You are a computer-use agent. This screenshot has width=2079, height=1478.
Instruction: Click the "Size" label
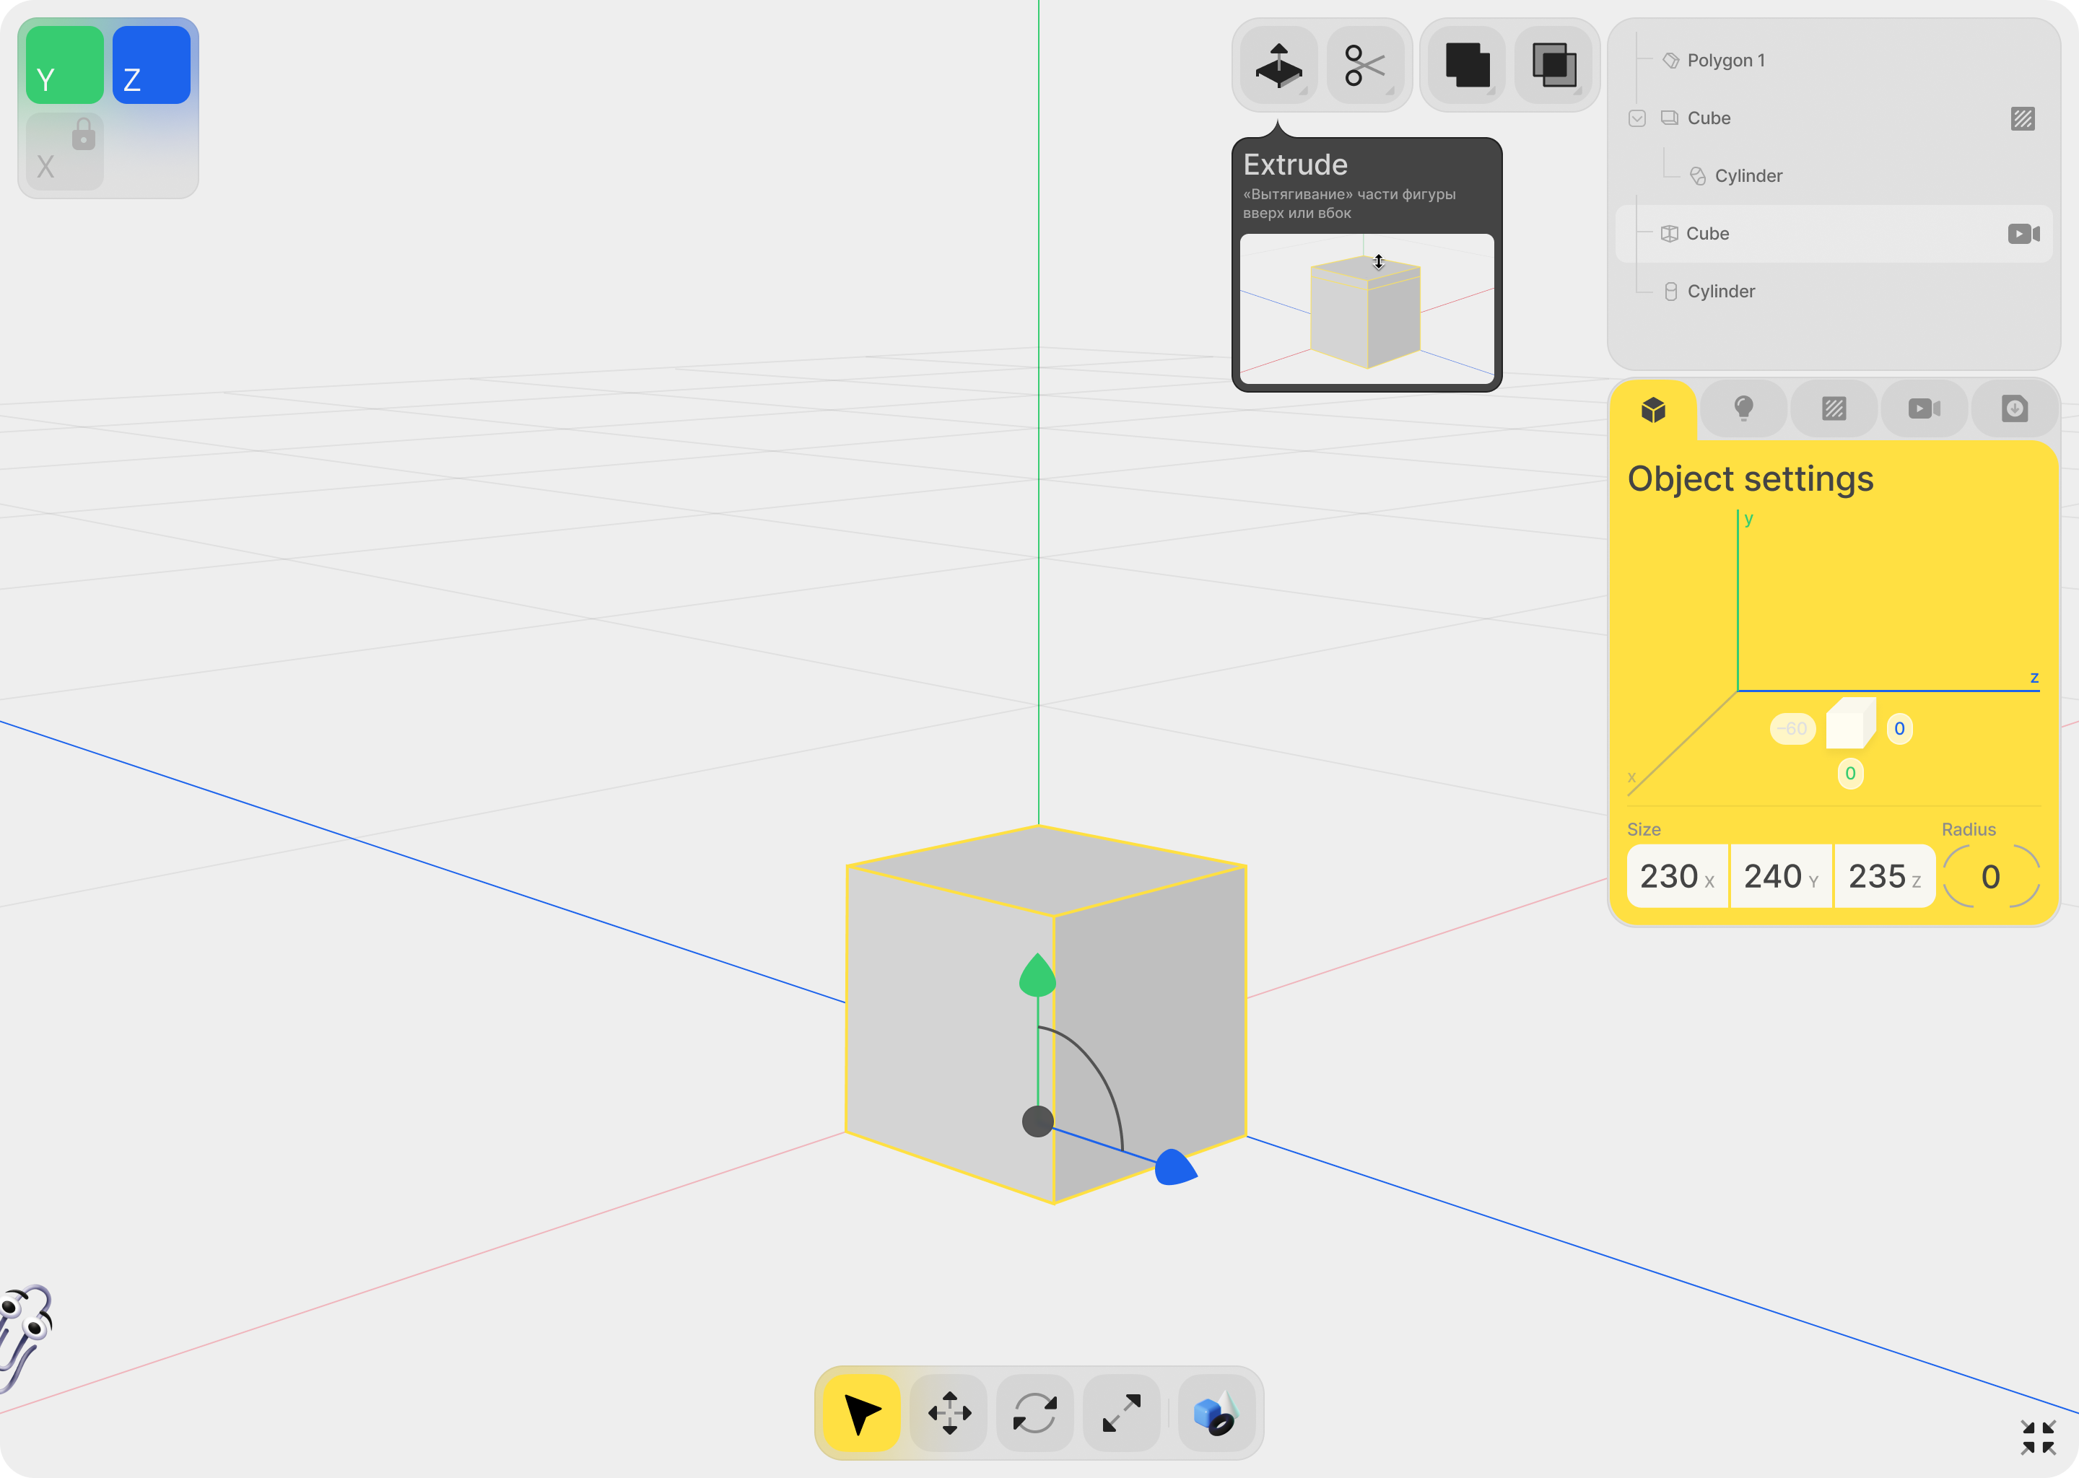1643,829
